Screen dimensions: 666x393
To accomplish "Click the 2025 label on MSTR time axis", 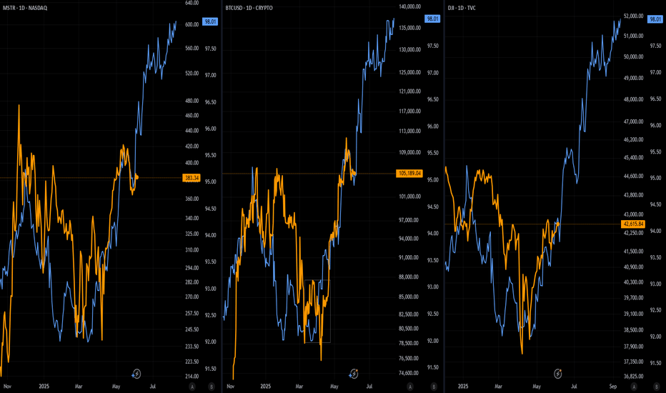I will coord(44,387).
